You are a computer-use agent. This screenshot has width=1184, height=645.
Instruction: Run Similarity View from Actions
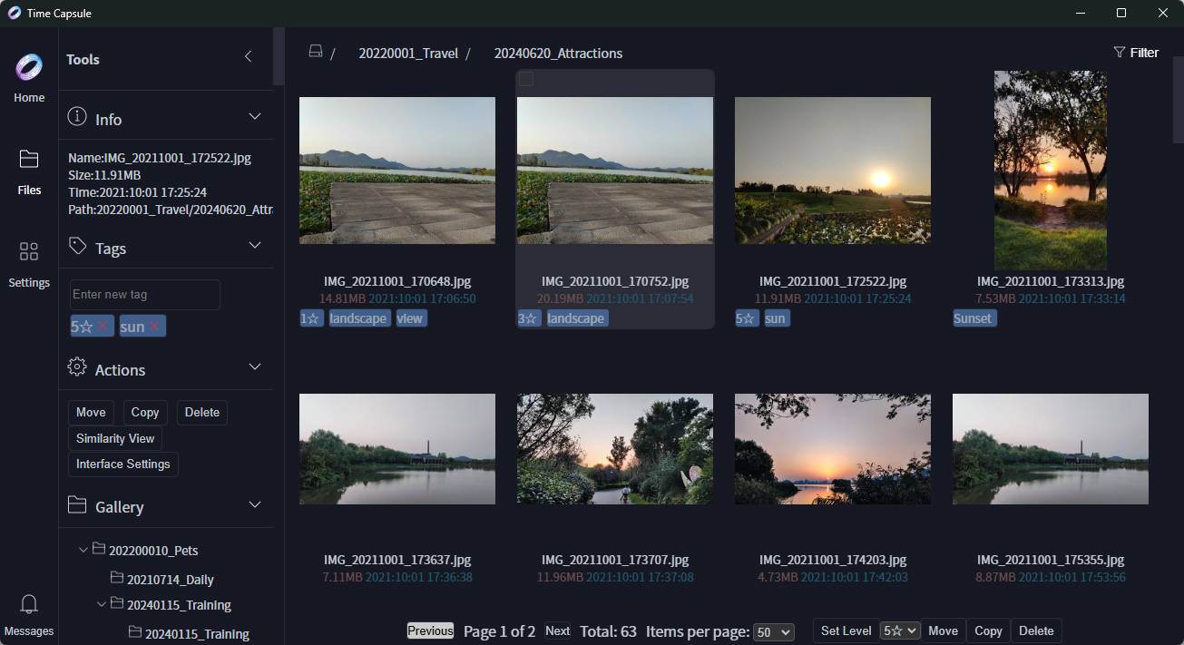pyautogui.click(x=114, y=438)
